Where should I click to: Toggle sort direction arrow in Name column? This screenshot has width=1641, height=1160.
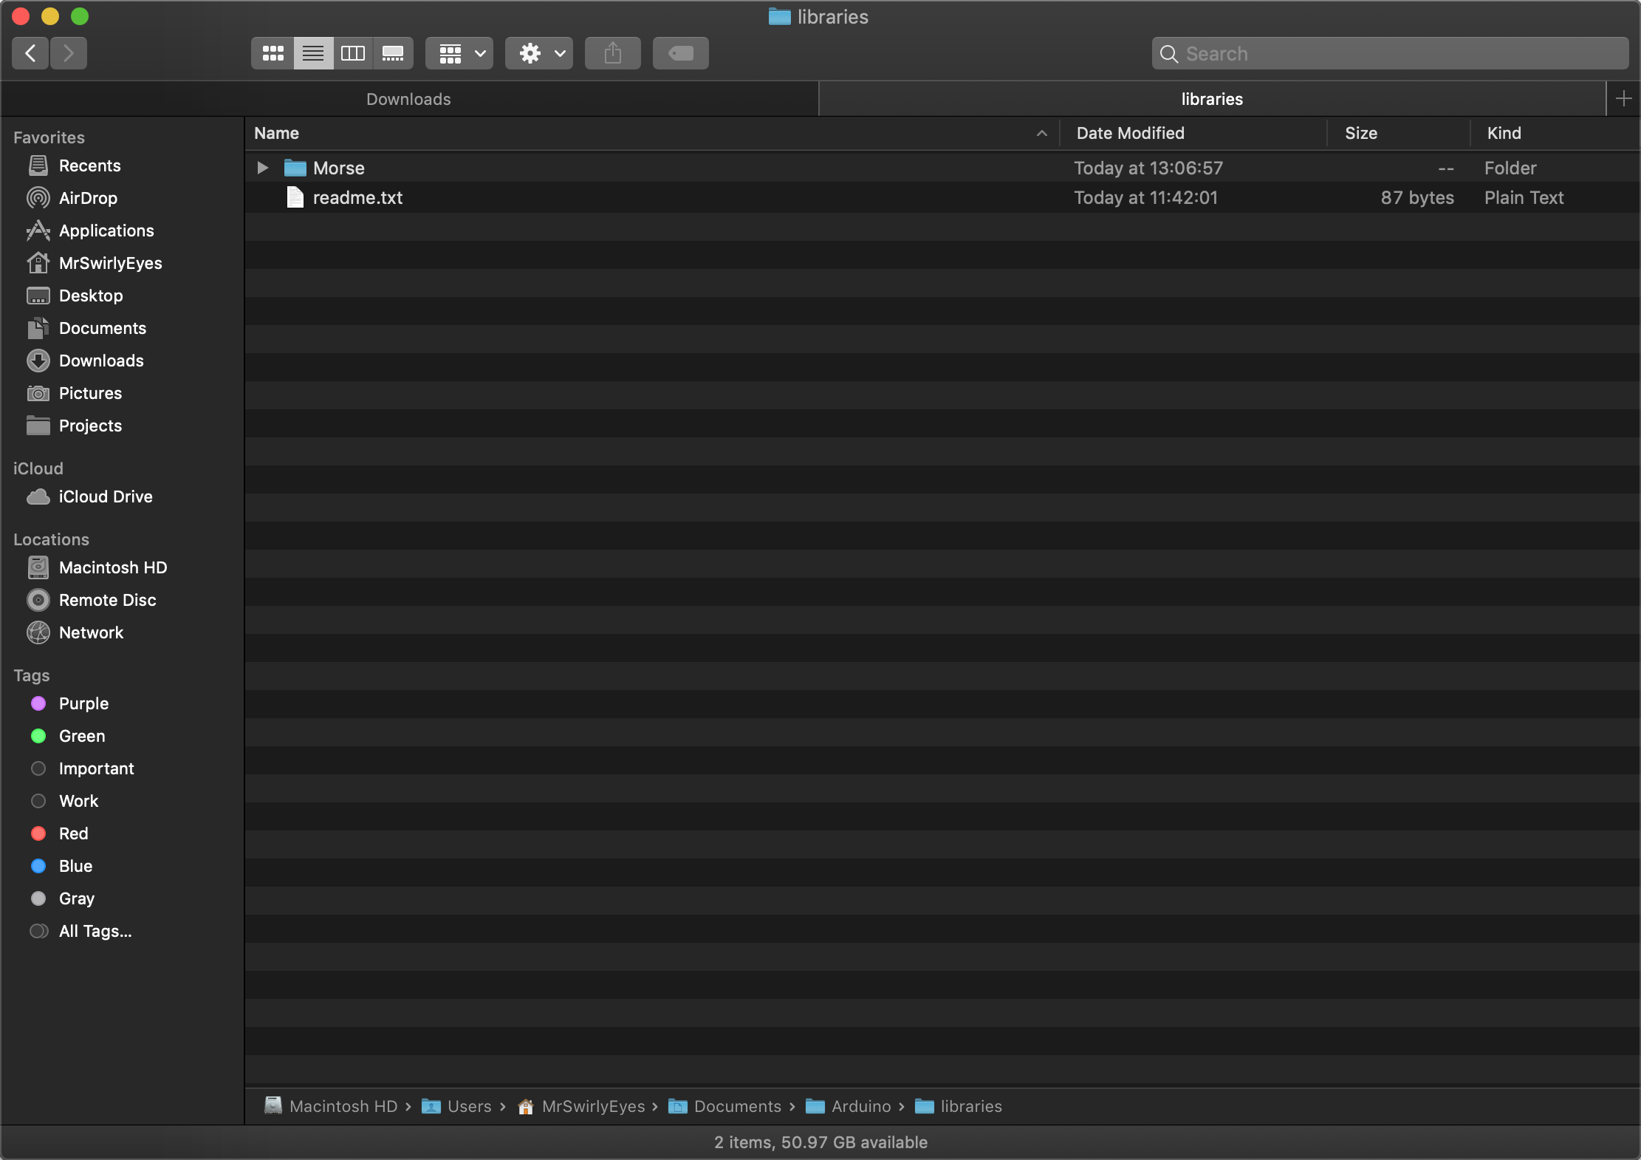[x=1041, y=134]
